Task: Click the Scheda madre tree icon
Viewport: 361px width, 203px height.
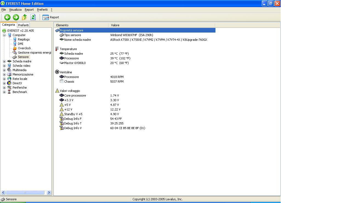Action: pyautogui.click(x=9, y=61)
